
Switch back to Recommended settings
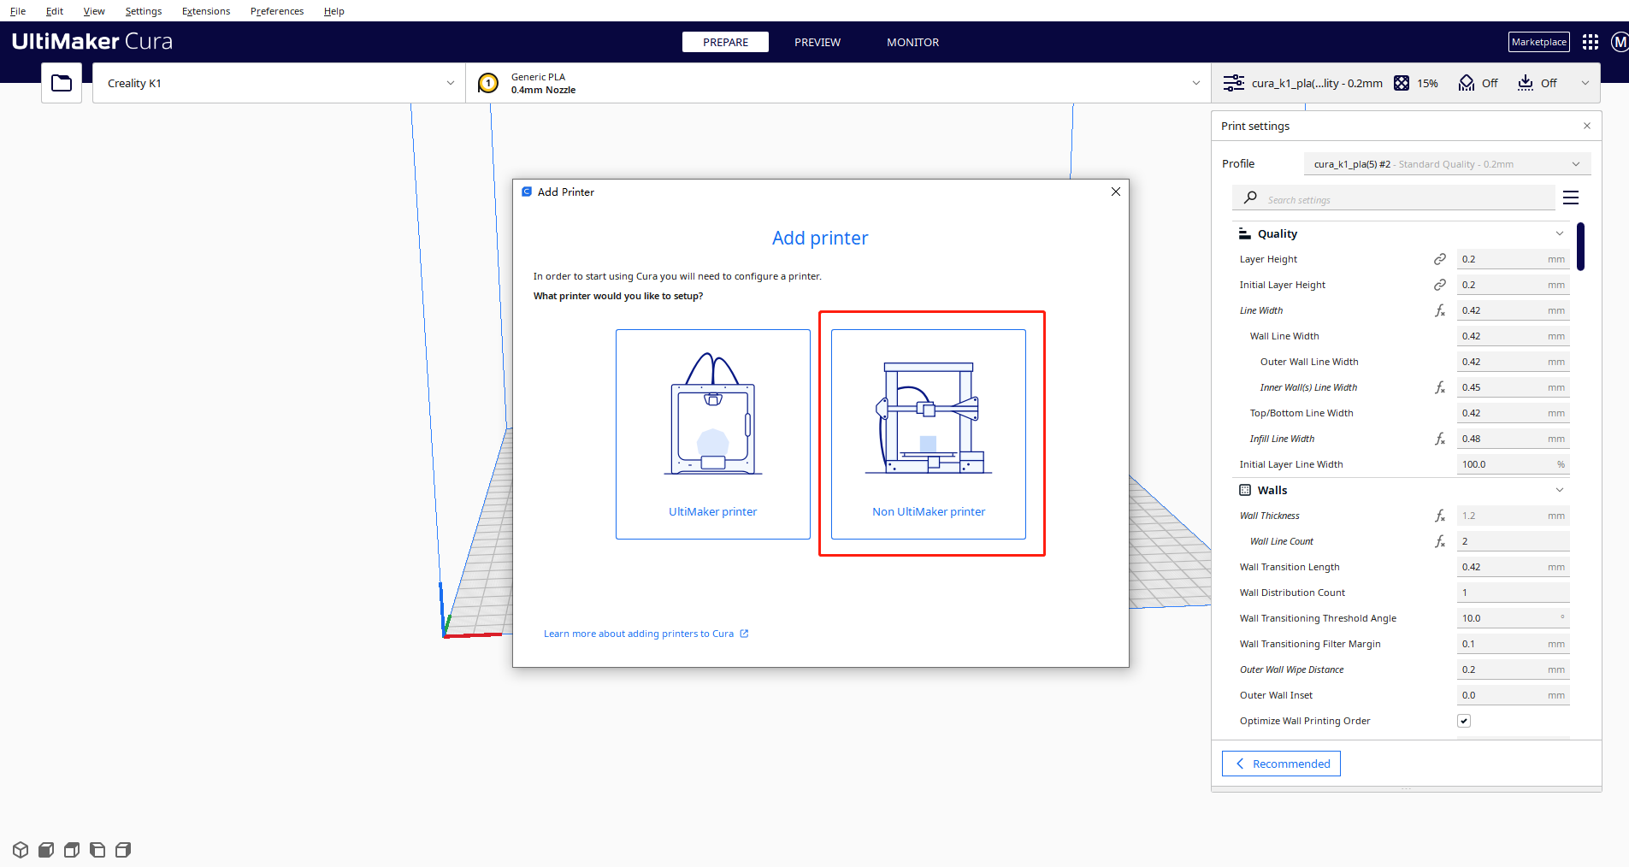[1281, 764]
